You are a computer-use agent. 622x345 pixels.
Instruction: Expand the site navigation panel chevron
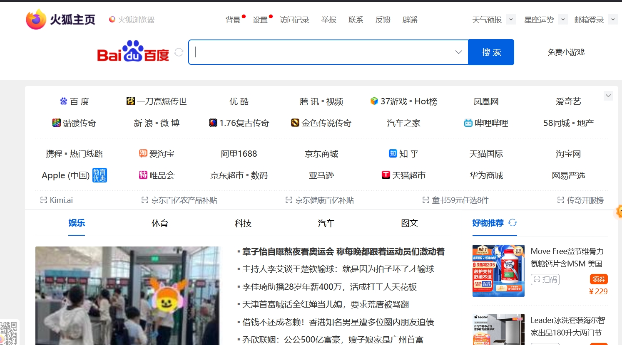tap(608, 96)
